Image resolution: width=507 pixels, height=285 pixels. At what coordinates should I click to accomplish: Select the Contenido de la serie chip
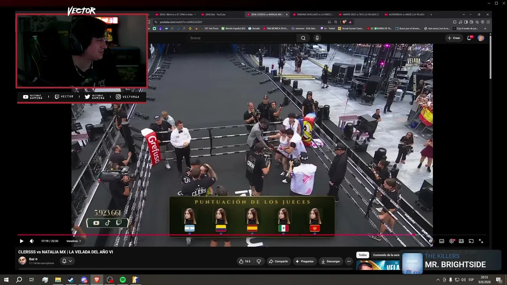click(x=386, y=255)
